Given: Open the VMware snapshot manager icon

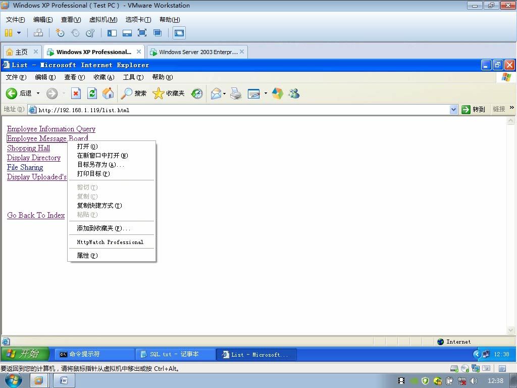Looking at the screenshot, I should [x=90, y=33].
